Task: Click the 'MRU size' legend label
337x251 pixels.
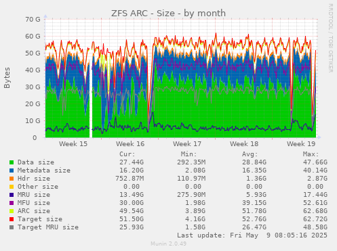Action: (x=34, y=195)
